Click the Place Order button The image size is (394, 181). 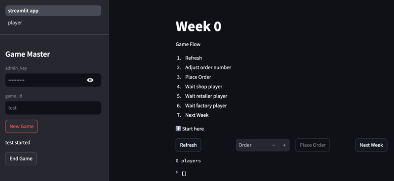[x=313, y=145]
